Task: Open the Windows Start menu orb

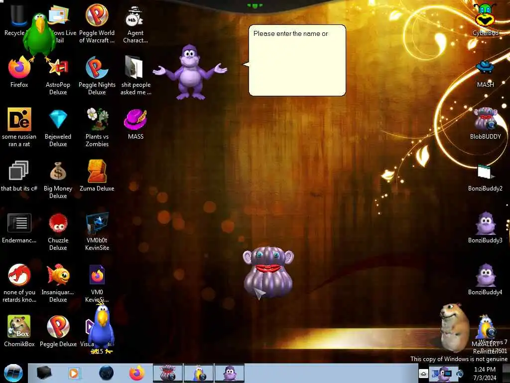Action: pos(13,373)
